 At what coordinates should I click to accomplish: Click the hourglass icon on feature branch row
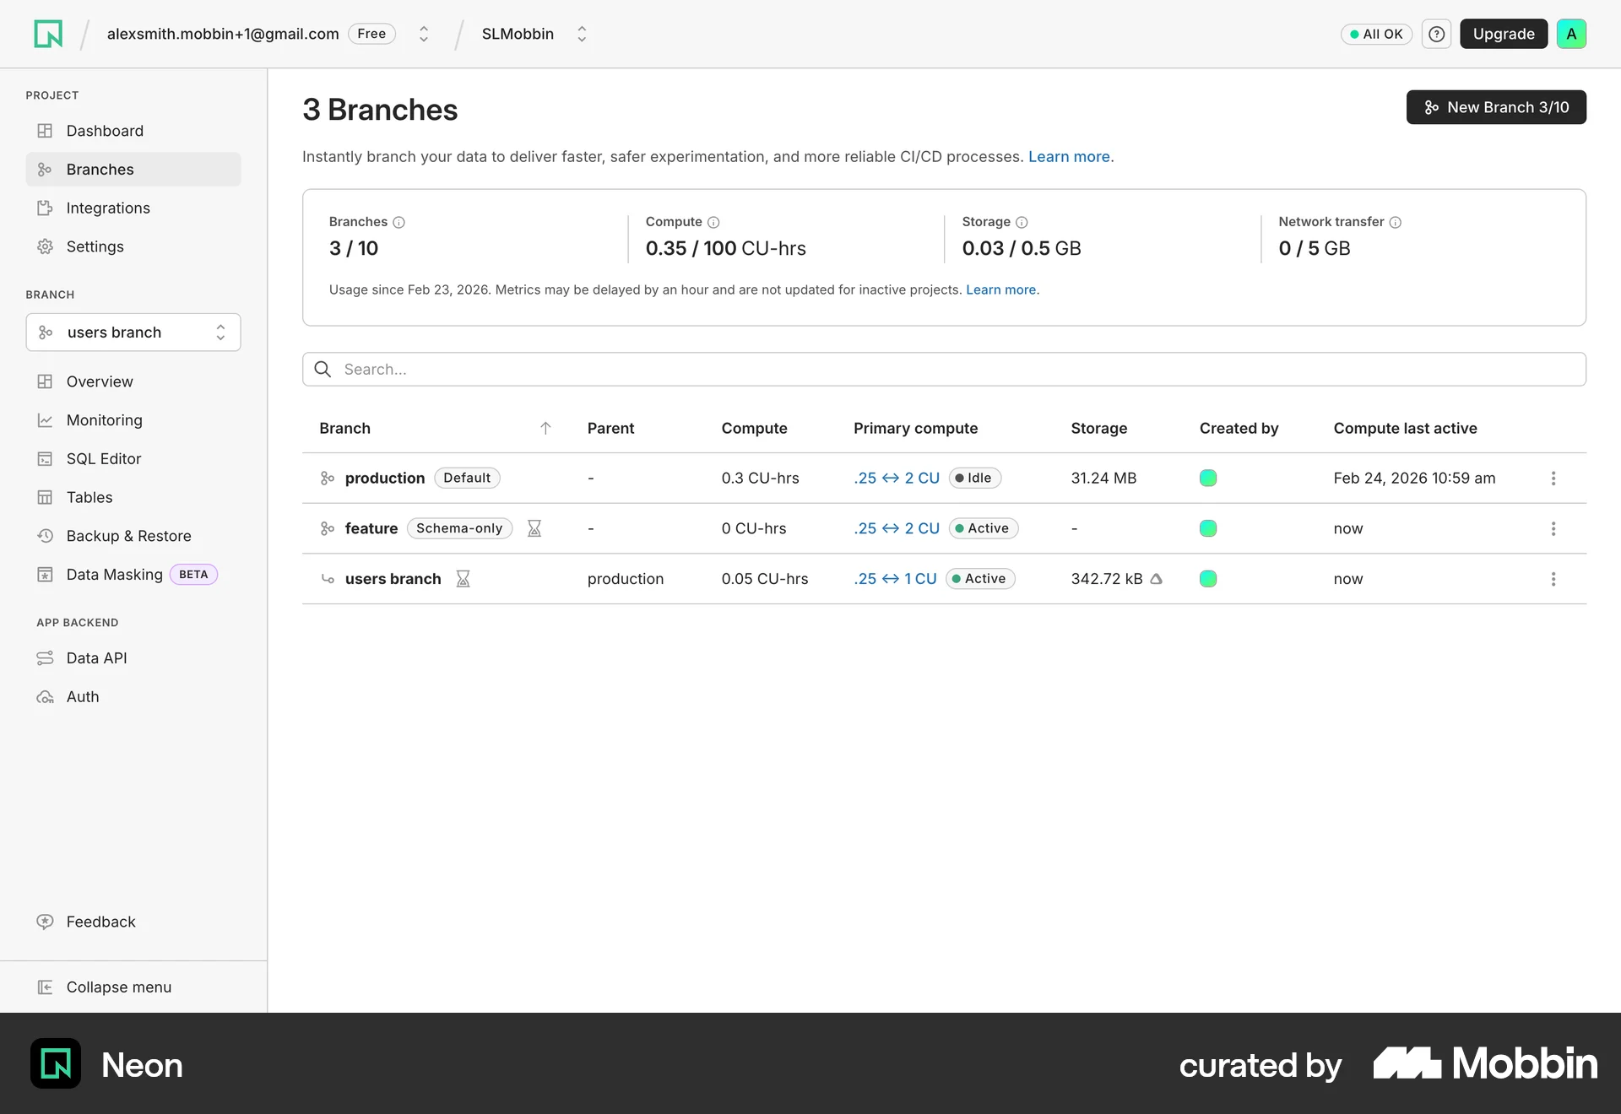(534, 528)
